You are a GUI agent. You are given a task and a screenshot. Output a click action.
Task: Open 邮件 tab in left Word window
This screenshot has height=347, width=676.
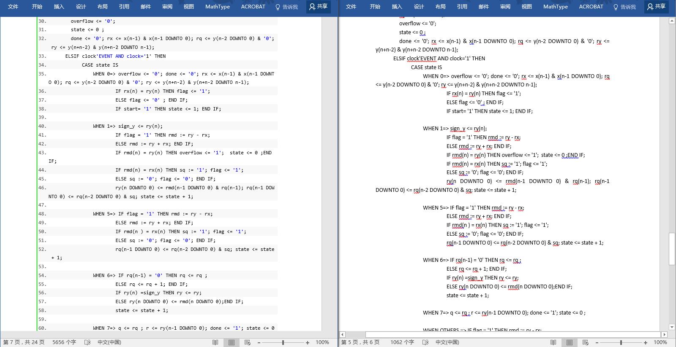(x=146, y=6)
